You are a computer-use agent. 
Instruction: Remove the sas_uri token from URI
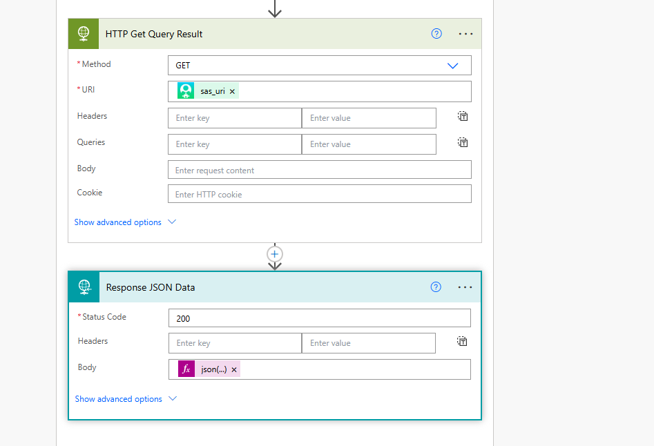pyautogui.click(x=232, y=91)
